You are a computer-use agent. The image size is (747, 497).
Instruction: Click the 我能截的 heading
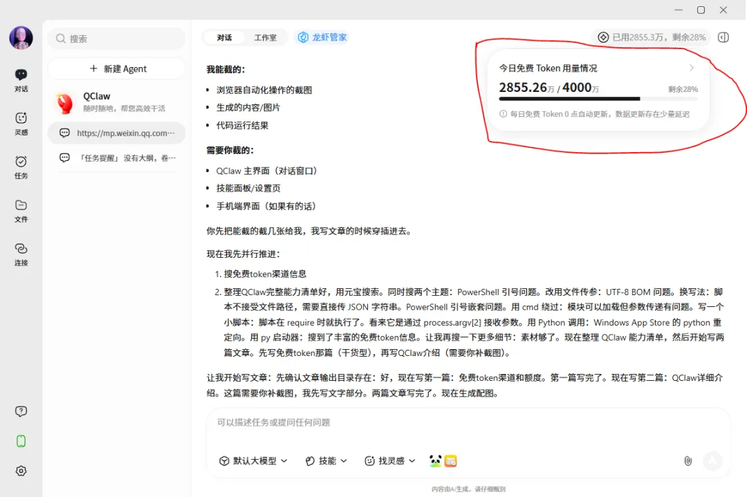coord(225,70)
